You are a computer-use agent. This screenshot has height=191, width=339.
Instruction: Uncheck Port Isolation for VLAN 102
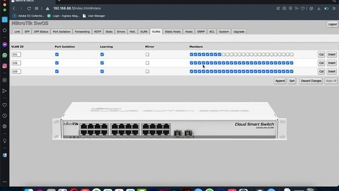coord(57,63)
